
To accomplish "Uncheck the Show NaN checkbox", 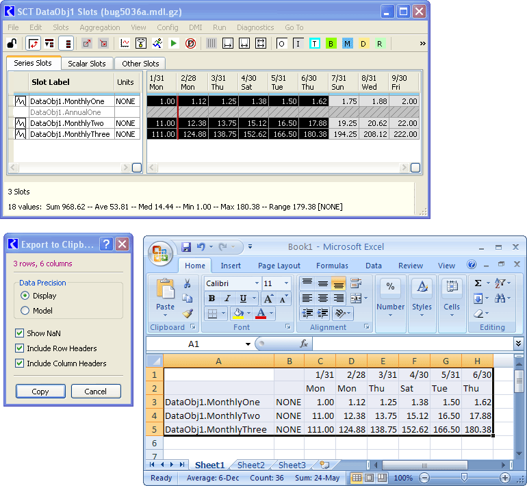I will 19,333.
